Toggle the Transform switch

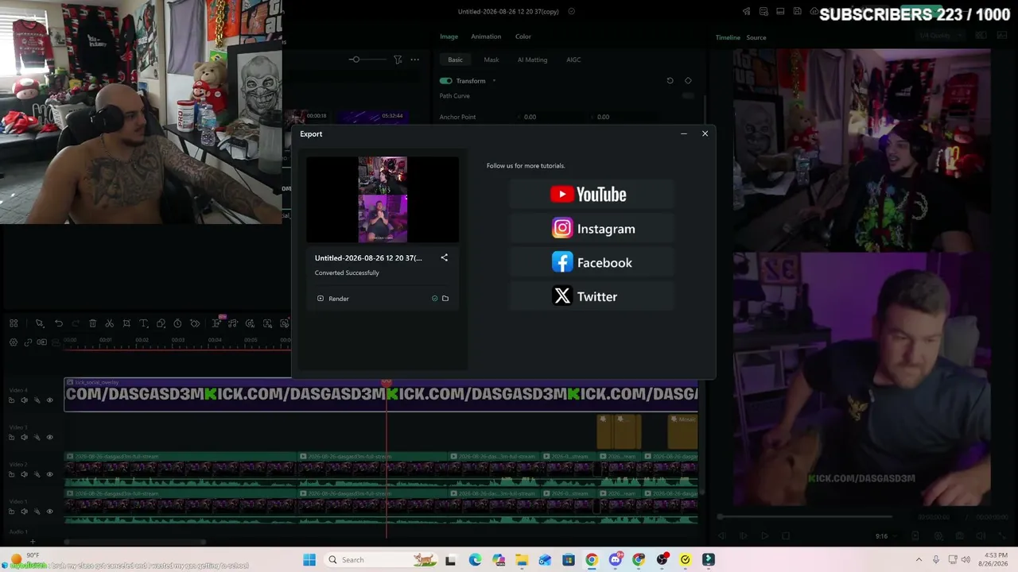[445, 81]
